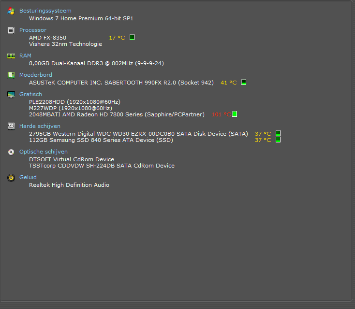Image resolution: width=355 pixels, height=309 pixels.
Task: Select the 8,00GB Dual-Kanaal DDR3 line
Action: coord(96,63)
